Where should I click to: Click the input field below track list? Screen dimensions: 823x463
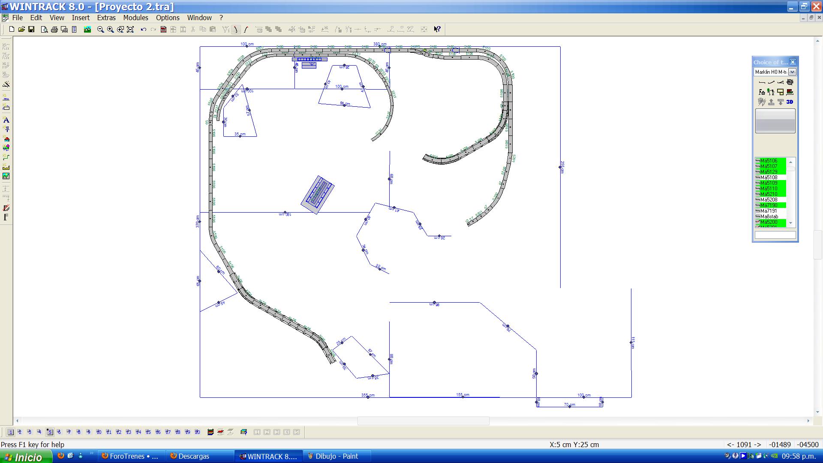click(x=775, y=235)
